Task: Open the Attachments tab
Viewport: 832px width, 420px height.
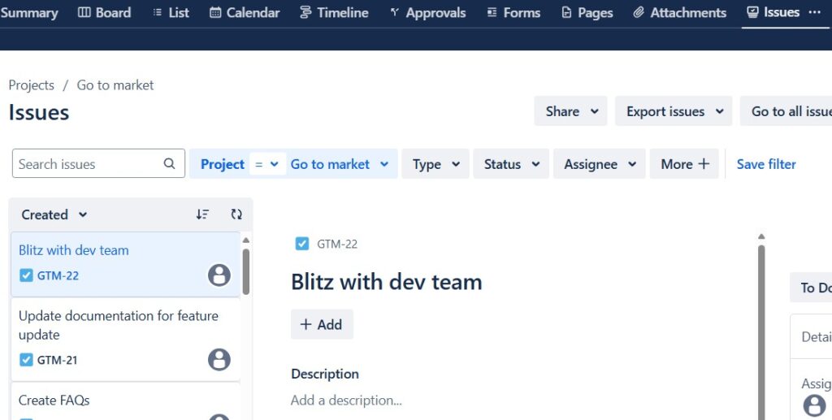Action: click(680, 13)
